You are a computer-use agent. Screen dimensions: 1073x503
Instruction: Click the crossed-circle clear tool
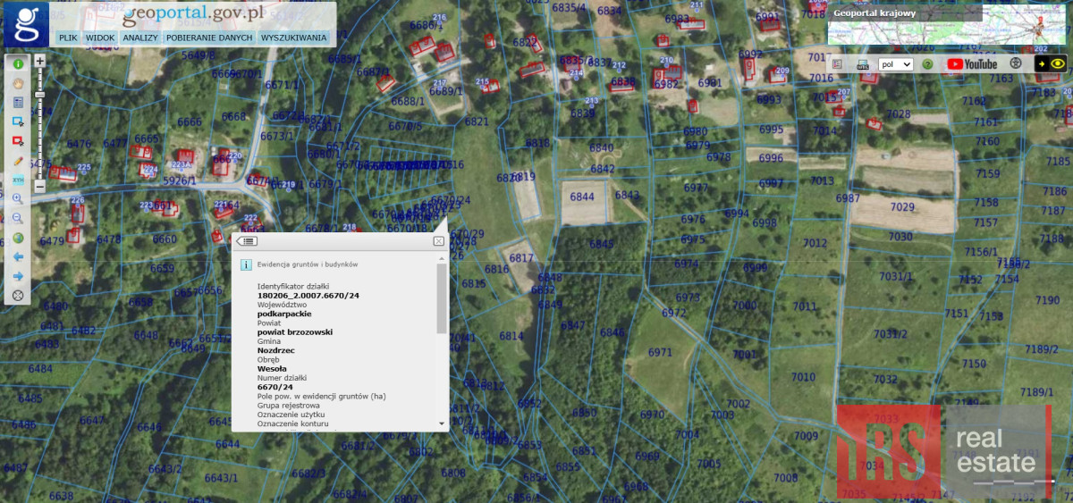[18, 296]
